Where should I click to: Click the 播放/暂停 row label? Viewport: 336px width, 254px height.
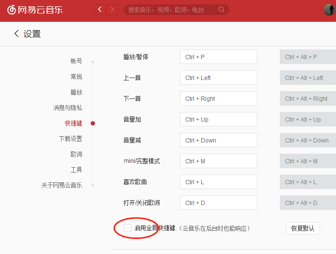(136, 57)
